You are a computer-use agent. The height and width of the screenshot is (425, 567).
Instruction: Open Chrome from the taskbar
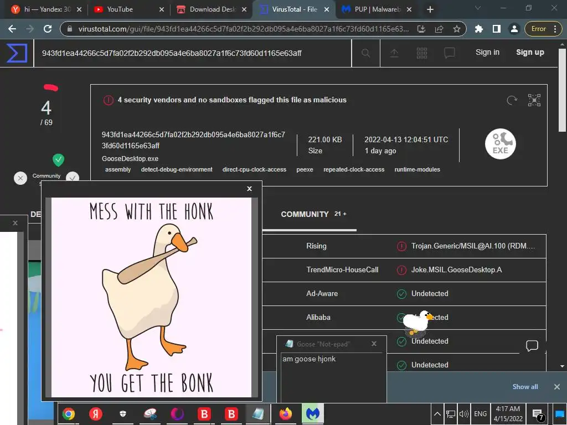tap(68, 414)
